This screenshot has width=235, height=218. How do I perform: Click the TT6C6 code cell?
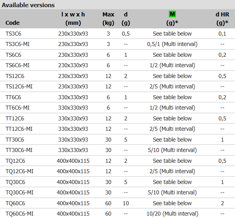pos(13,97)
